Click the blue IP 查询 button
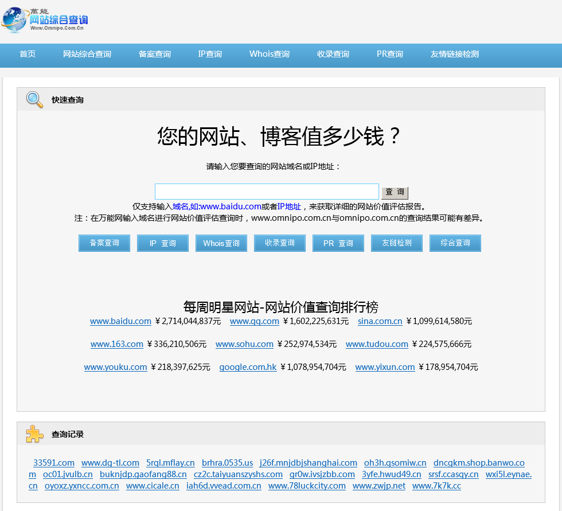562x511 pixels. click(x=163, y=243)
